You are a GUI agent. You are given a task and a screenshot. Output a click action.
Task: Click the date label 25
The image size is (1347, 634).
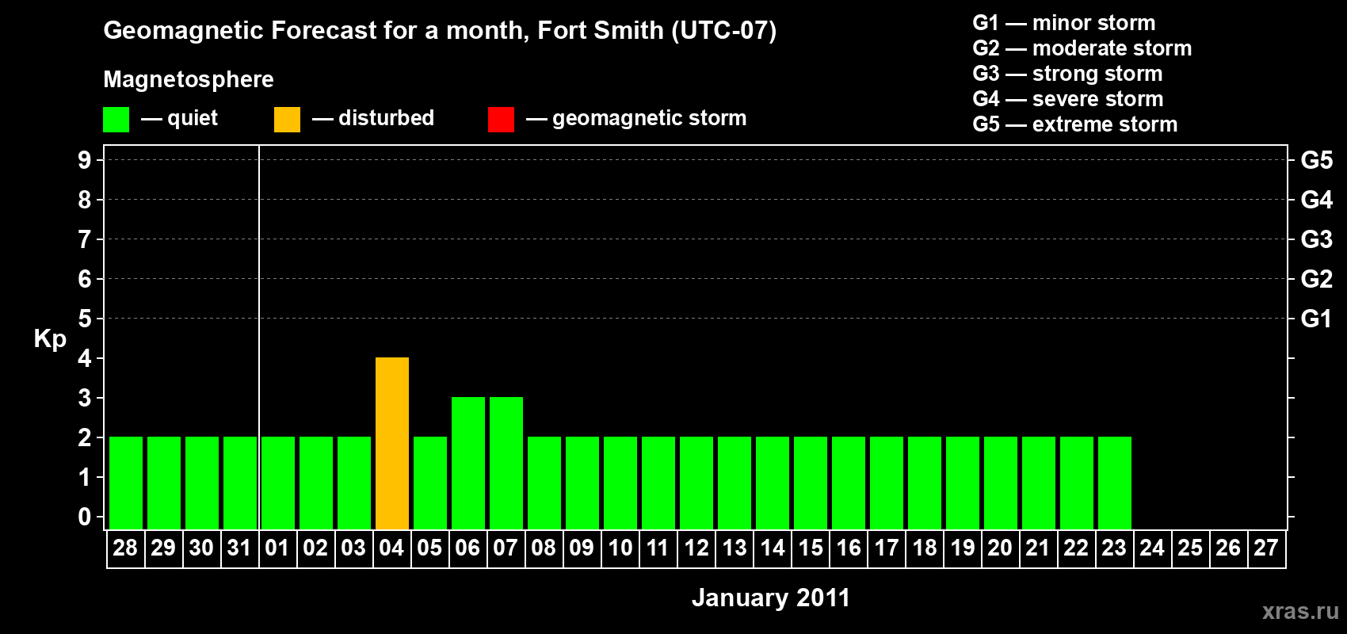tap(1190, 548)
